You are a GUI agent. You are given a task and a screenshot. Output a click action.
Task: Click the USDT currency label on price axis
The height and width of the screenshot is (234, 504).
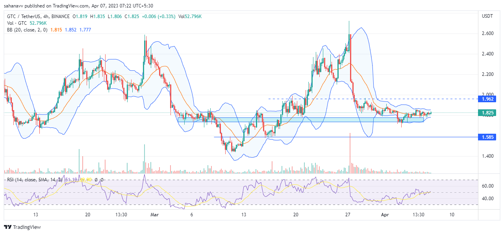tap(487, 16)
